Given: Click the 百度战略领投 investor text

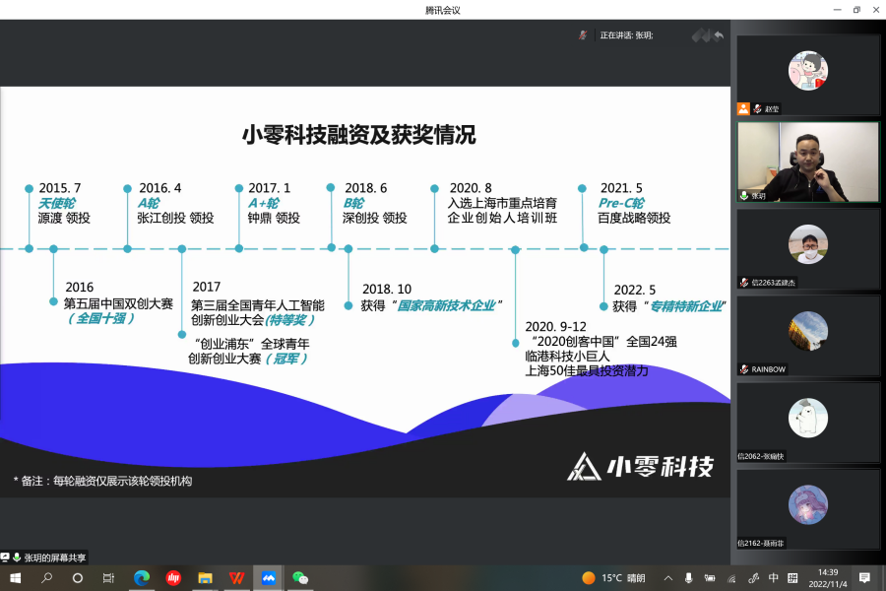Looking at the screenshot, I should [x=634, y=219].
